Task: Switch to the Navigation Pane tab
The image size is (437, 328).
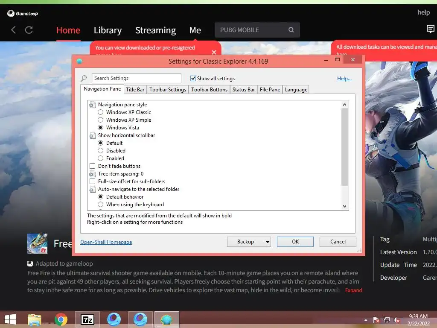Action: pos(102,89)
